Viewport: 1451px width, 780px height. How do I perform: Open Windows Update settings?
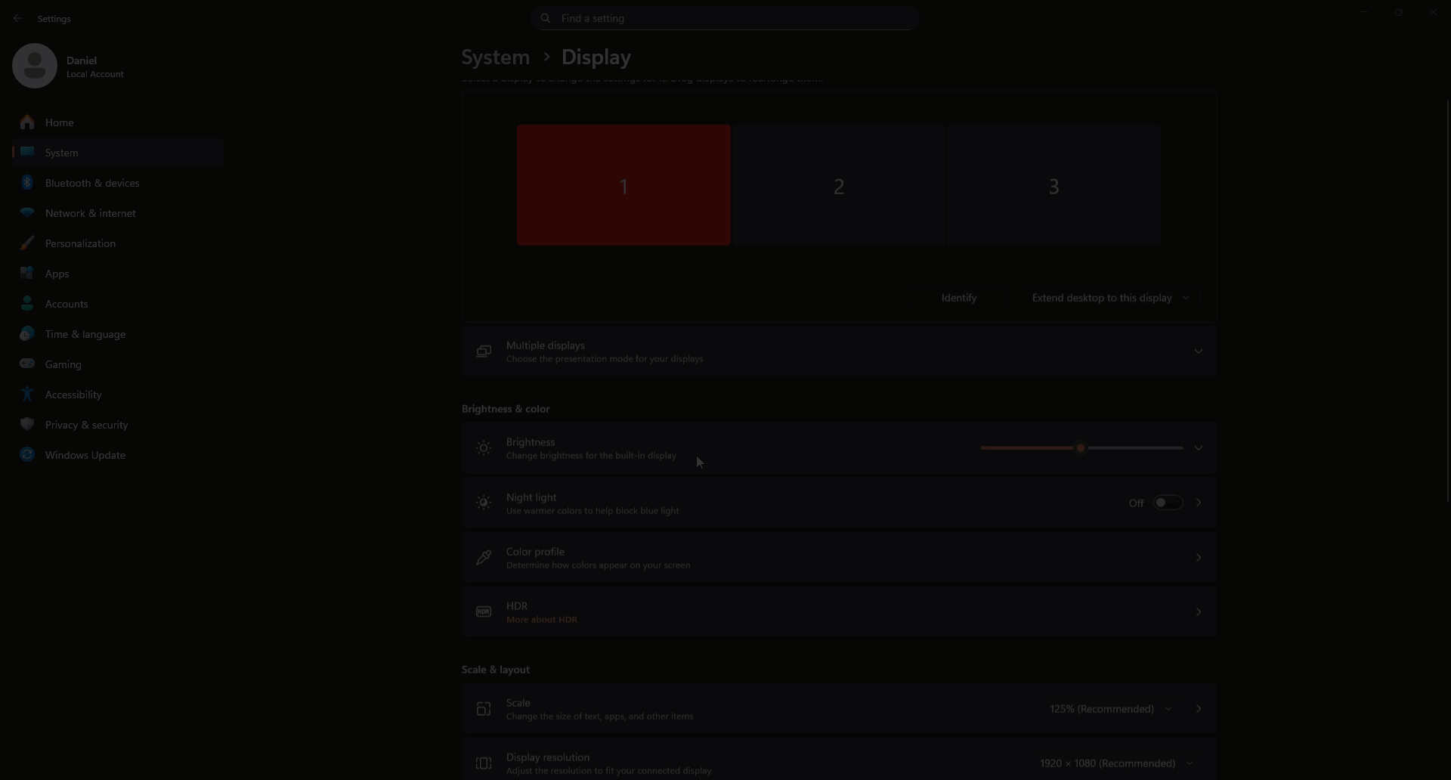tap(85, 454)
